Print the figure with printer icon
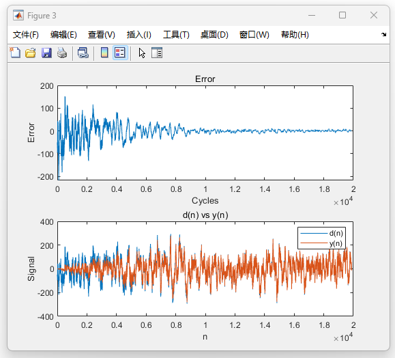 62,53
